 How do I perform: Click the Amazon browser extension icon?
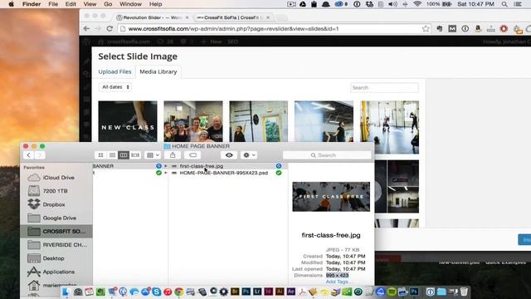coord(478,29)
